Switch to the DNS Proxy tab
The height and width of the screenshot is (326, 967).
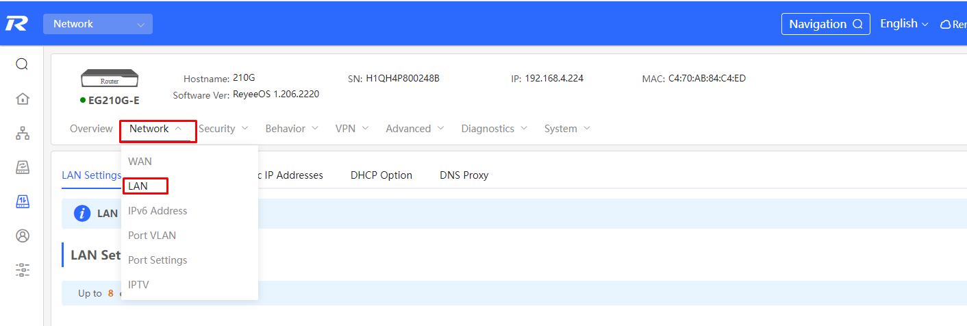pyautogui.click(x=464, y=175)
